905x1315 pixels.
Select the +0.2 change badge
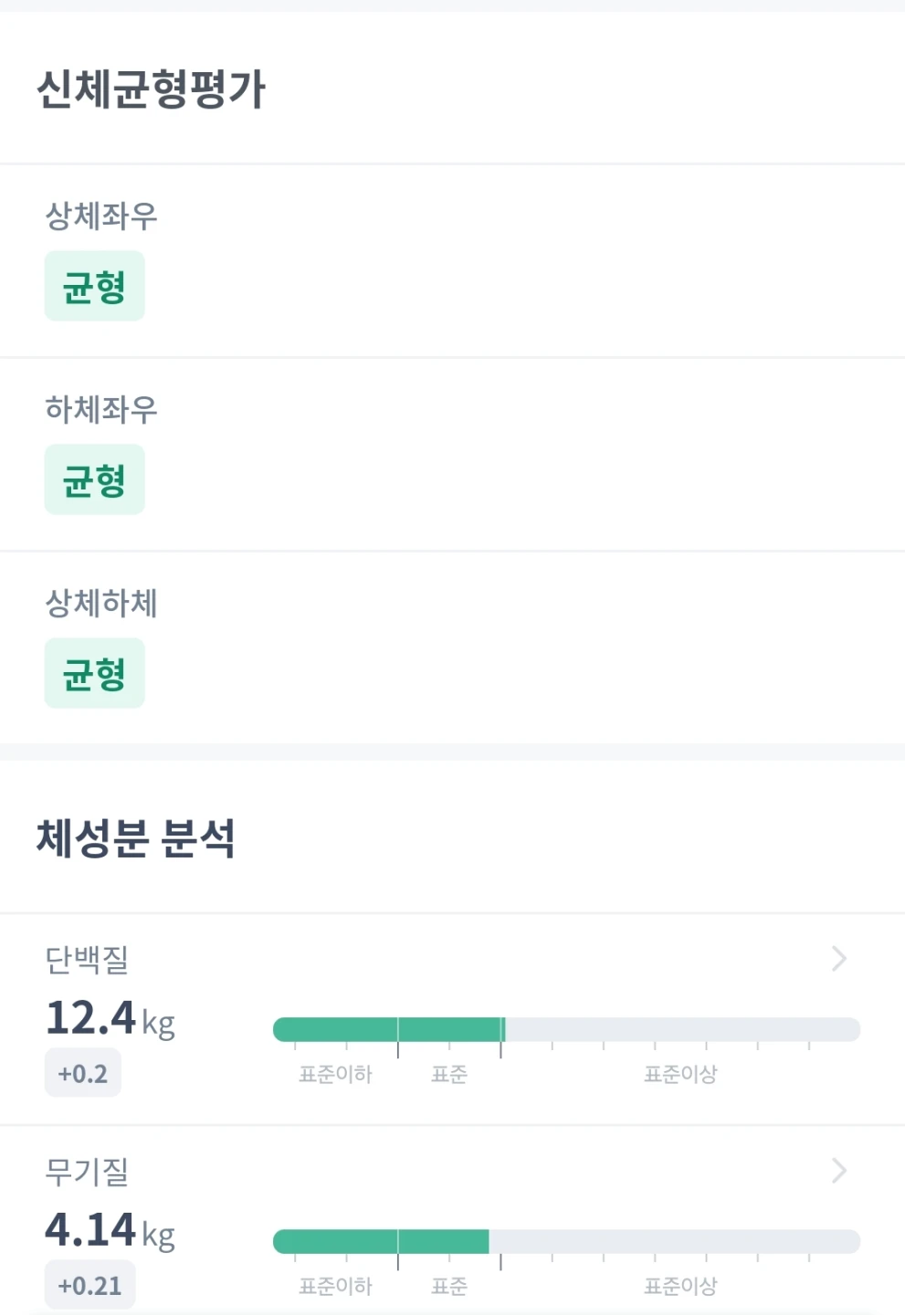pyautogui.click(x=83, y=1073)
